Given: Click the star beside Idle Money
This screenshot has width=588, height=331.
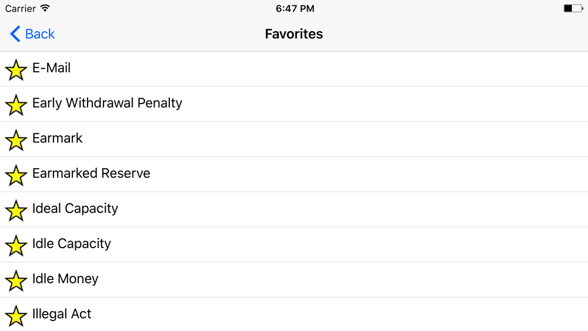Looking at the screenshot, I should click(16, 281).
